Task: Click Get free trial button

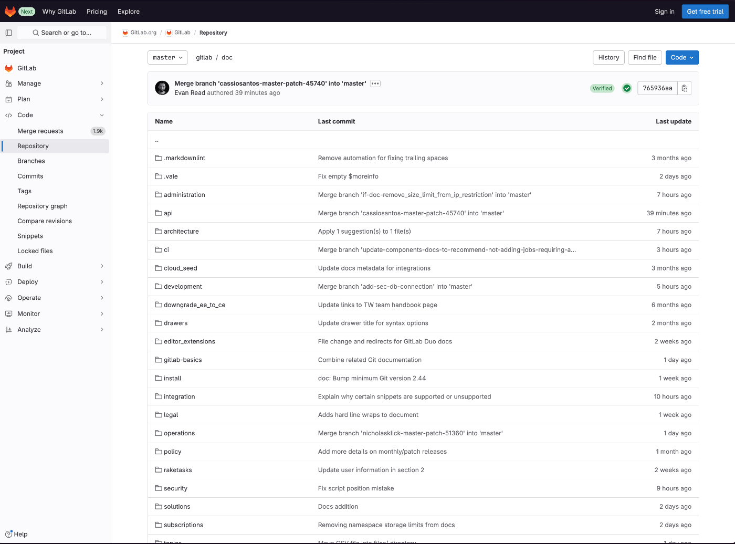Action: coord(705,12)
